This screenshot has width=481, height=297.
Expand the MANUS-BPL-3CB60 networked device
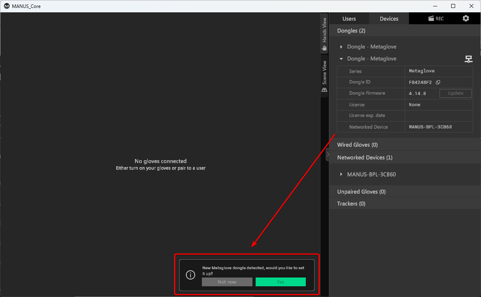click(341, 175)
